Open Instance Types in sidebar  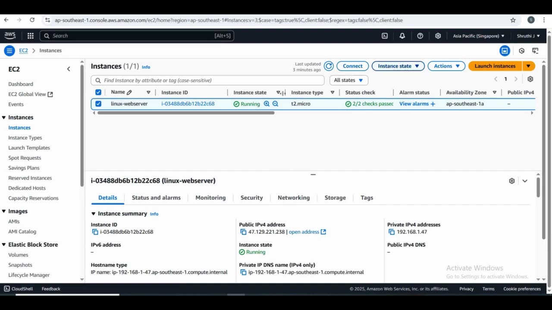coord(25,138)
